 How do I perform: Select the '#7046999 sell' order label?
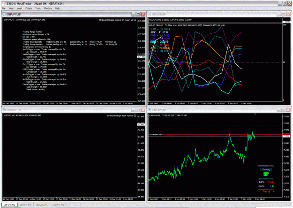pyautogui.click(x=155, y=134)
